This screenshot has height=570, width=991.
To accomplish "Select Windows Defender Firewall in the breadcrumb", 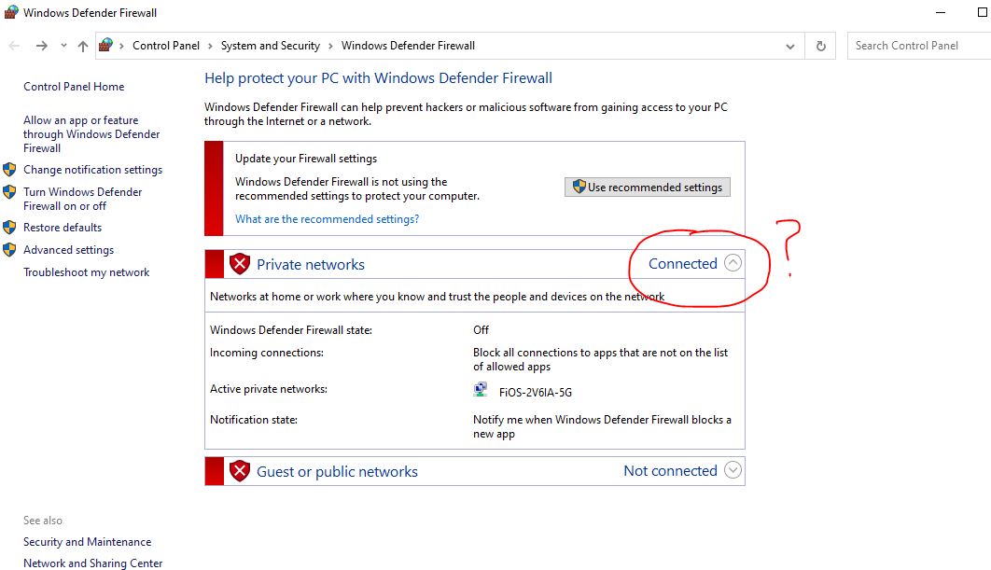I will (x=408, y=46).
